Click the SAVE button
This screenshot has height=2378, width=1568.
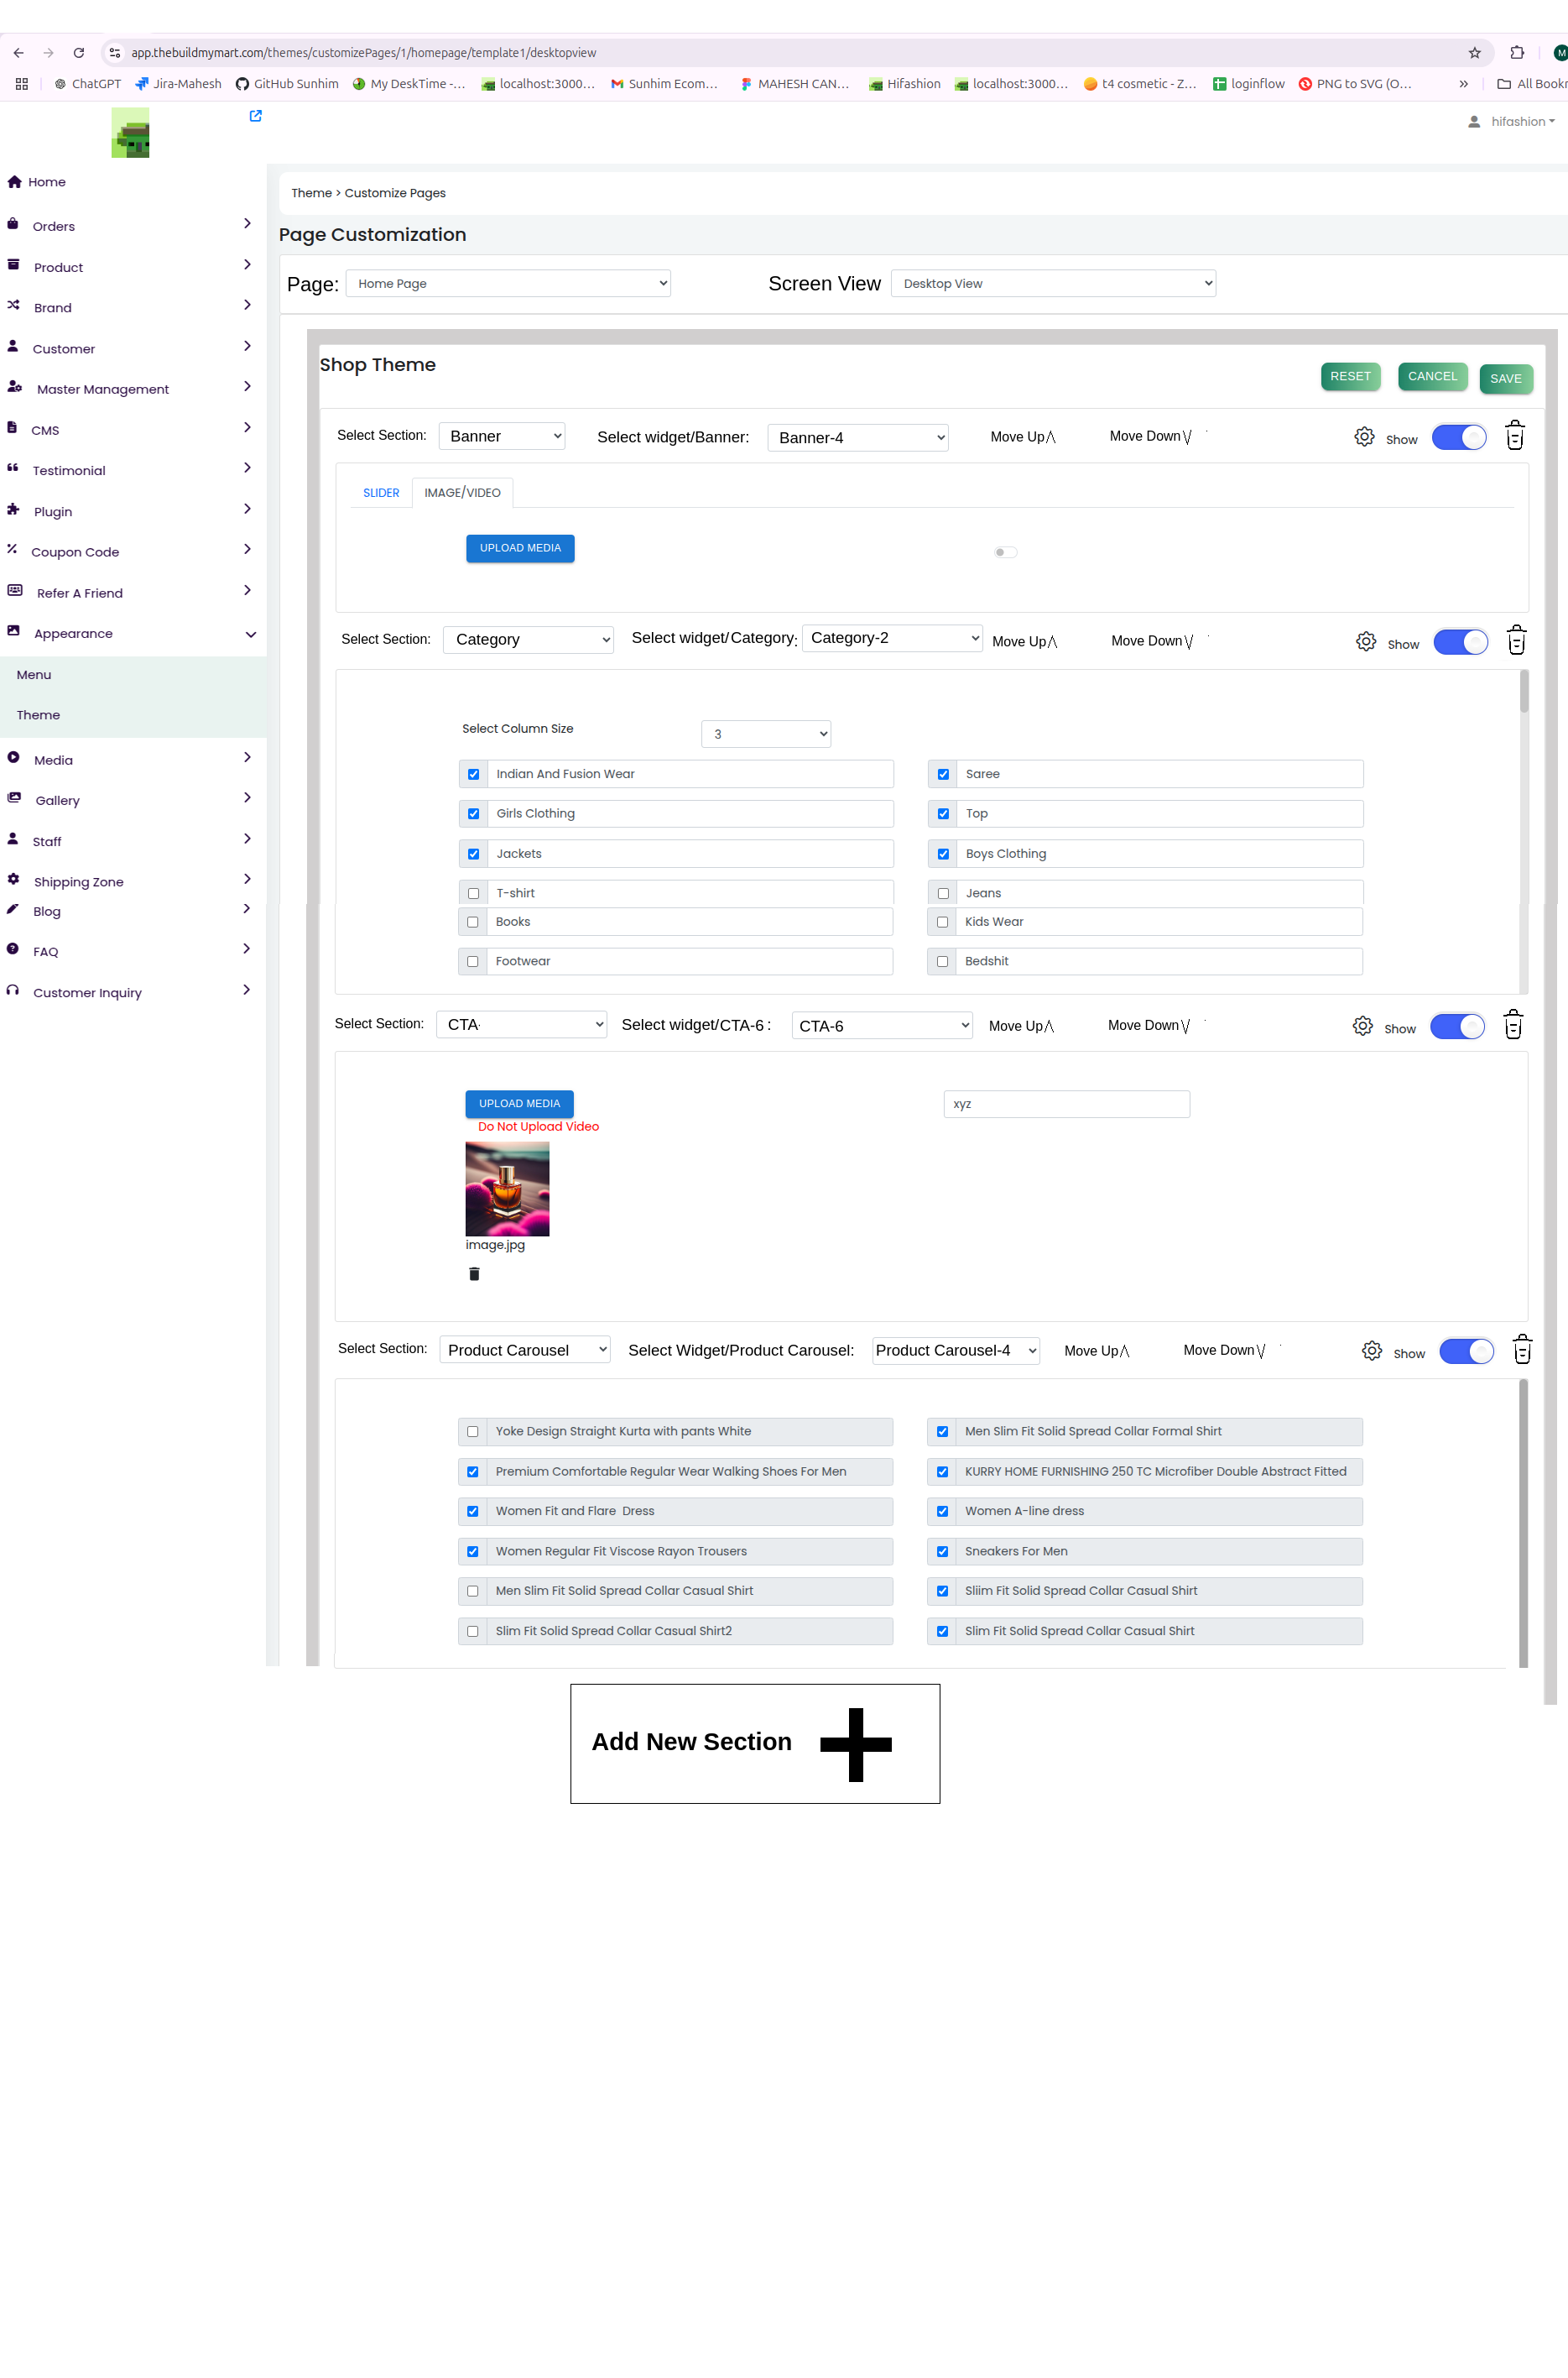click(1505, 379)
